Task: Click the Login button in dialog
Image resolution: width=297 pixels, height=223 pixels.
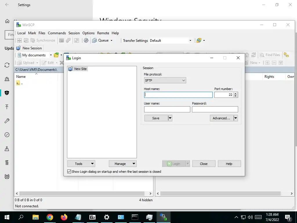Action: click(x=174, y=164)
